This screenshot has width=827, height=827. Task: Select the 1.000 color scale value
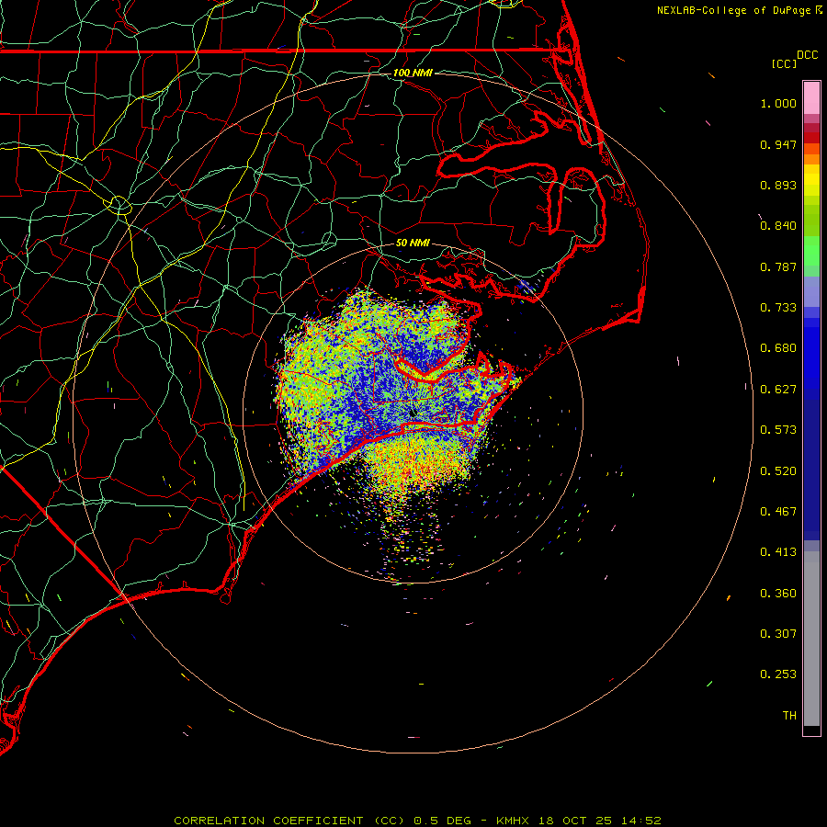(x=778, y=103)
